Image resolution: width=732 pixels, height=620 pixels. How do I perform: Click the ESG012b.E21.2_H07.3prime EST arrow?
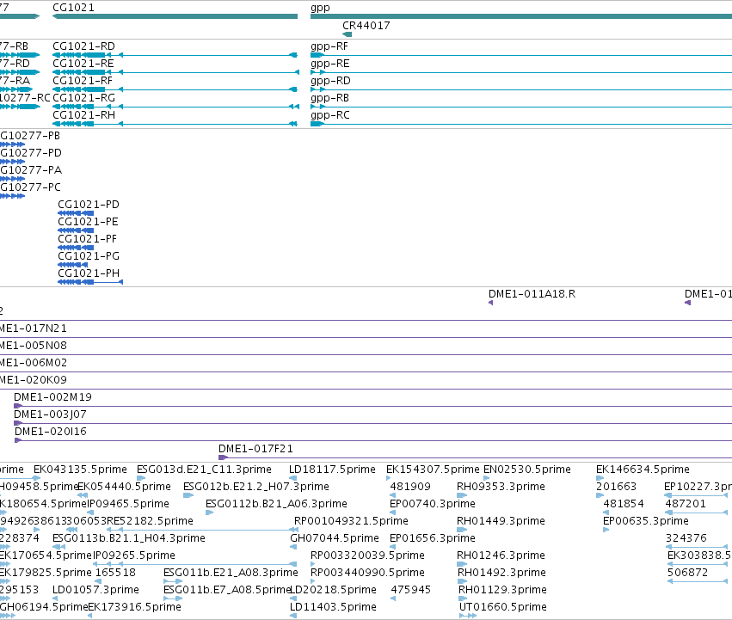tap(188, 495)
